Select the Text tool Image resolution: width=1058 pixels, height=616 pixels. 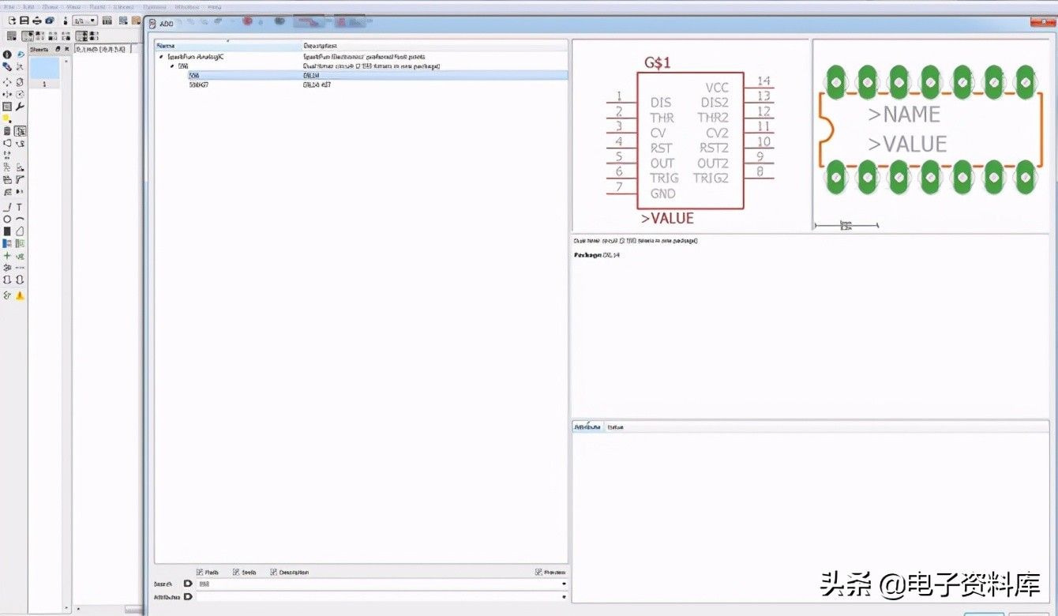[x=20, y=207]
